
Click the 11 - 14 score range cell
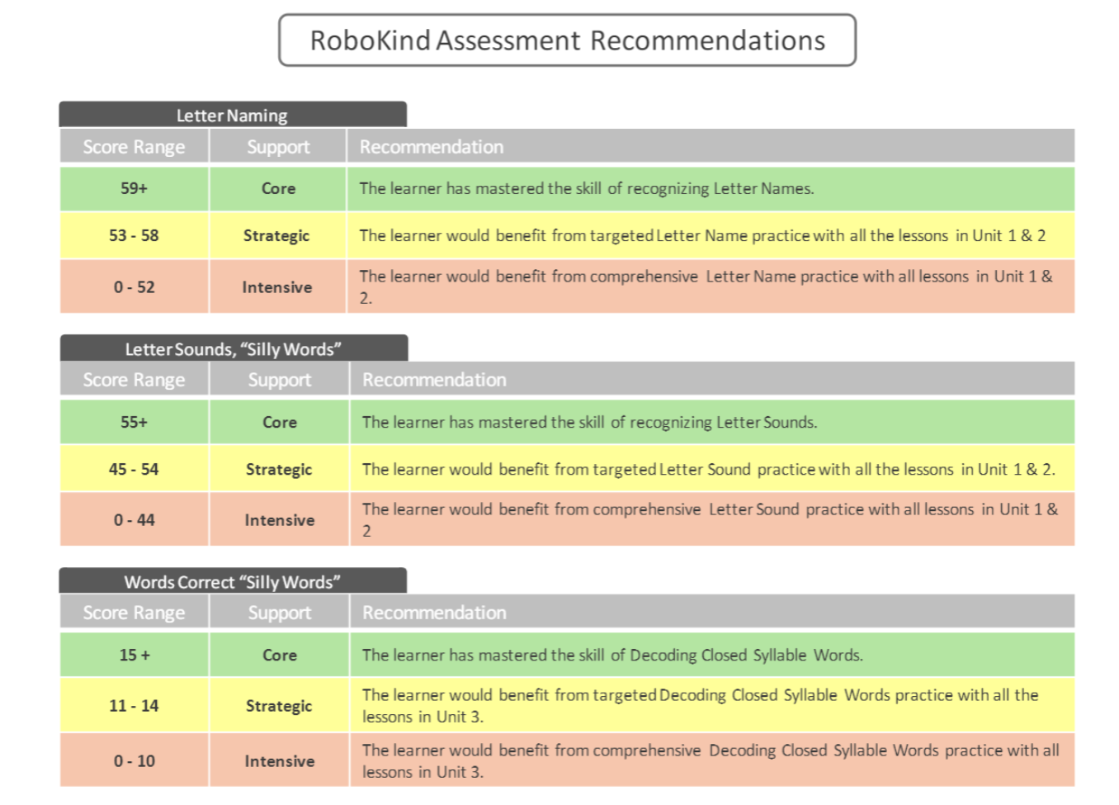coord(134,705)
